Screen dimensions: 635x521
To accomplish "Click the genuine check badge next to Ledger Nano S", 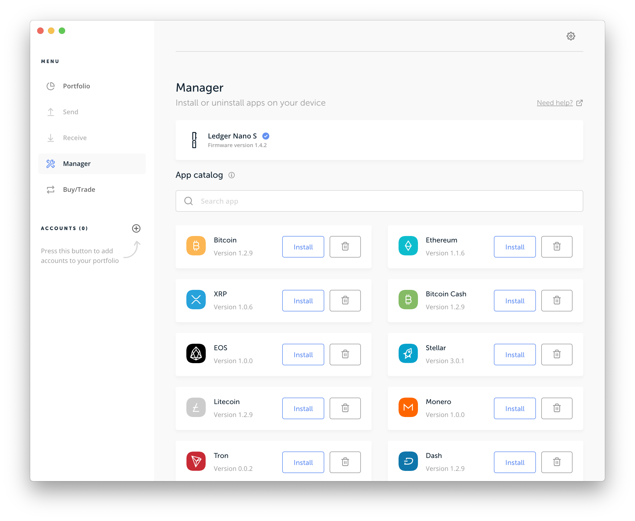I will click(x=266, y=136).
